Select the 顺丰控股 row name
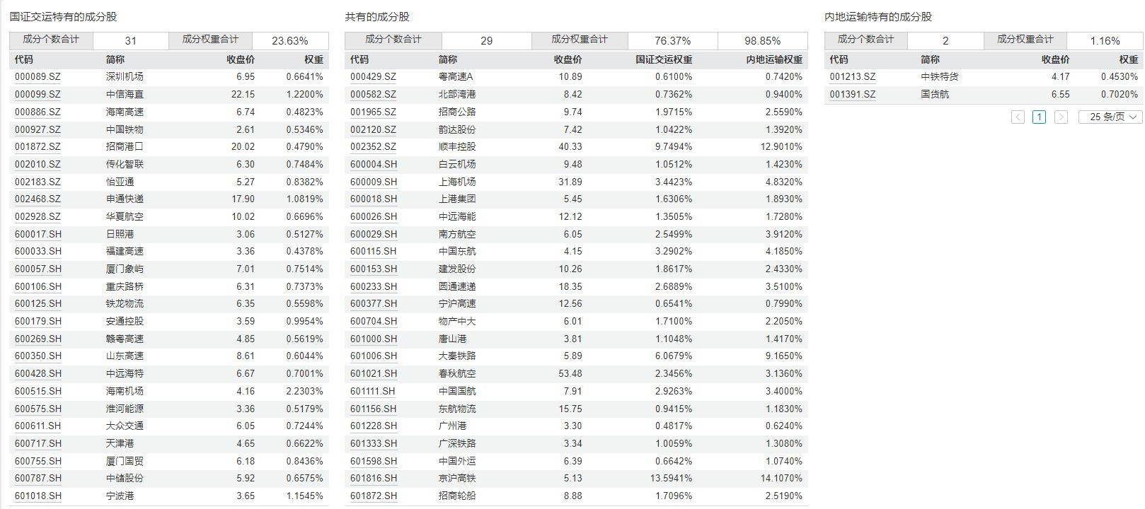Image resolution: width=1145 pixels, height=509 pixels. click(x=457, y=146)
